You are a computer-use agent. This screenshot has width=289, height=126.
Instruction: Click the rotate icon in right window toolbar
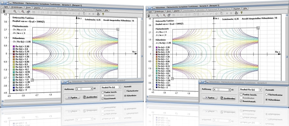pyautogui.click(x=216, y=13)
